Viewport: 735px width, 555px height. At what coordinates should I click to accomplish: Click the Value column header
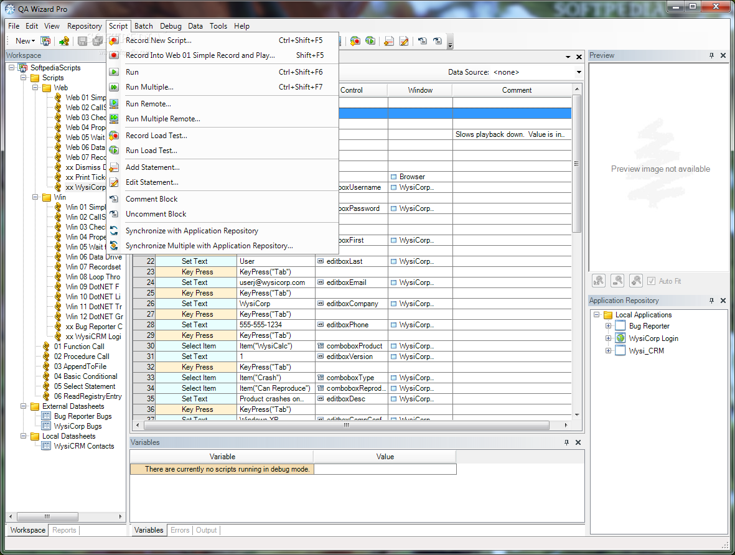point(385,457)
